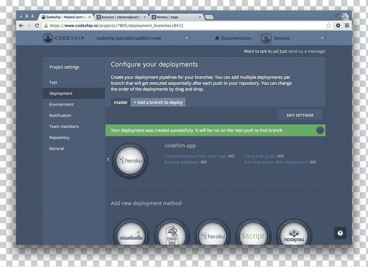This screenshot has width=368, height=267.
Task: Reload the page with refresh icon
Action: [37, 26]
